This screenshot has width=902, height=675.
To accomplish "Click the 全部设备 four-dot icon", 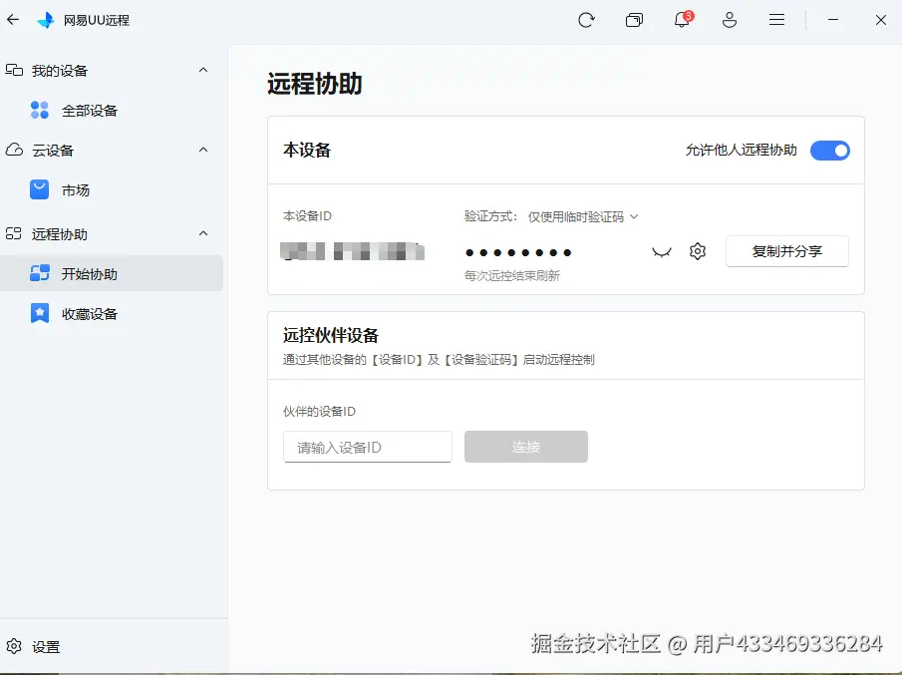I will (40, 110).
